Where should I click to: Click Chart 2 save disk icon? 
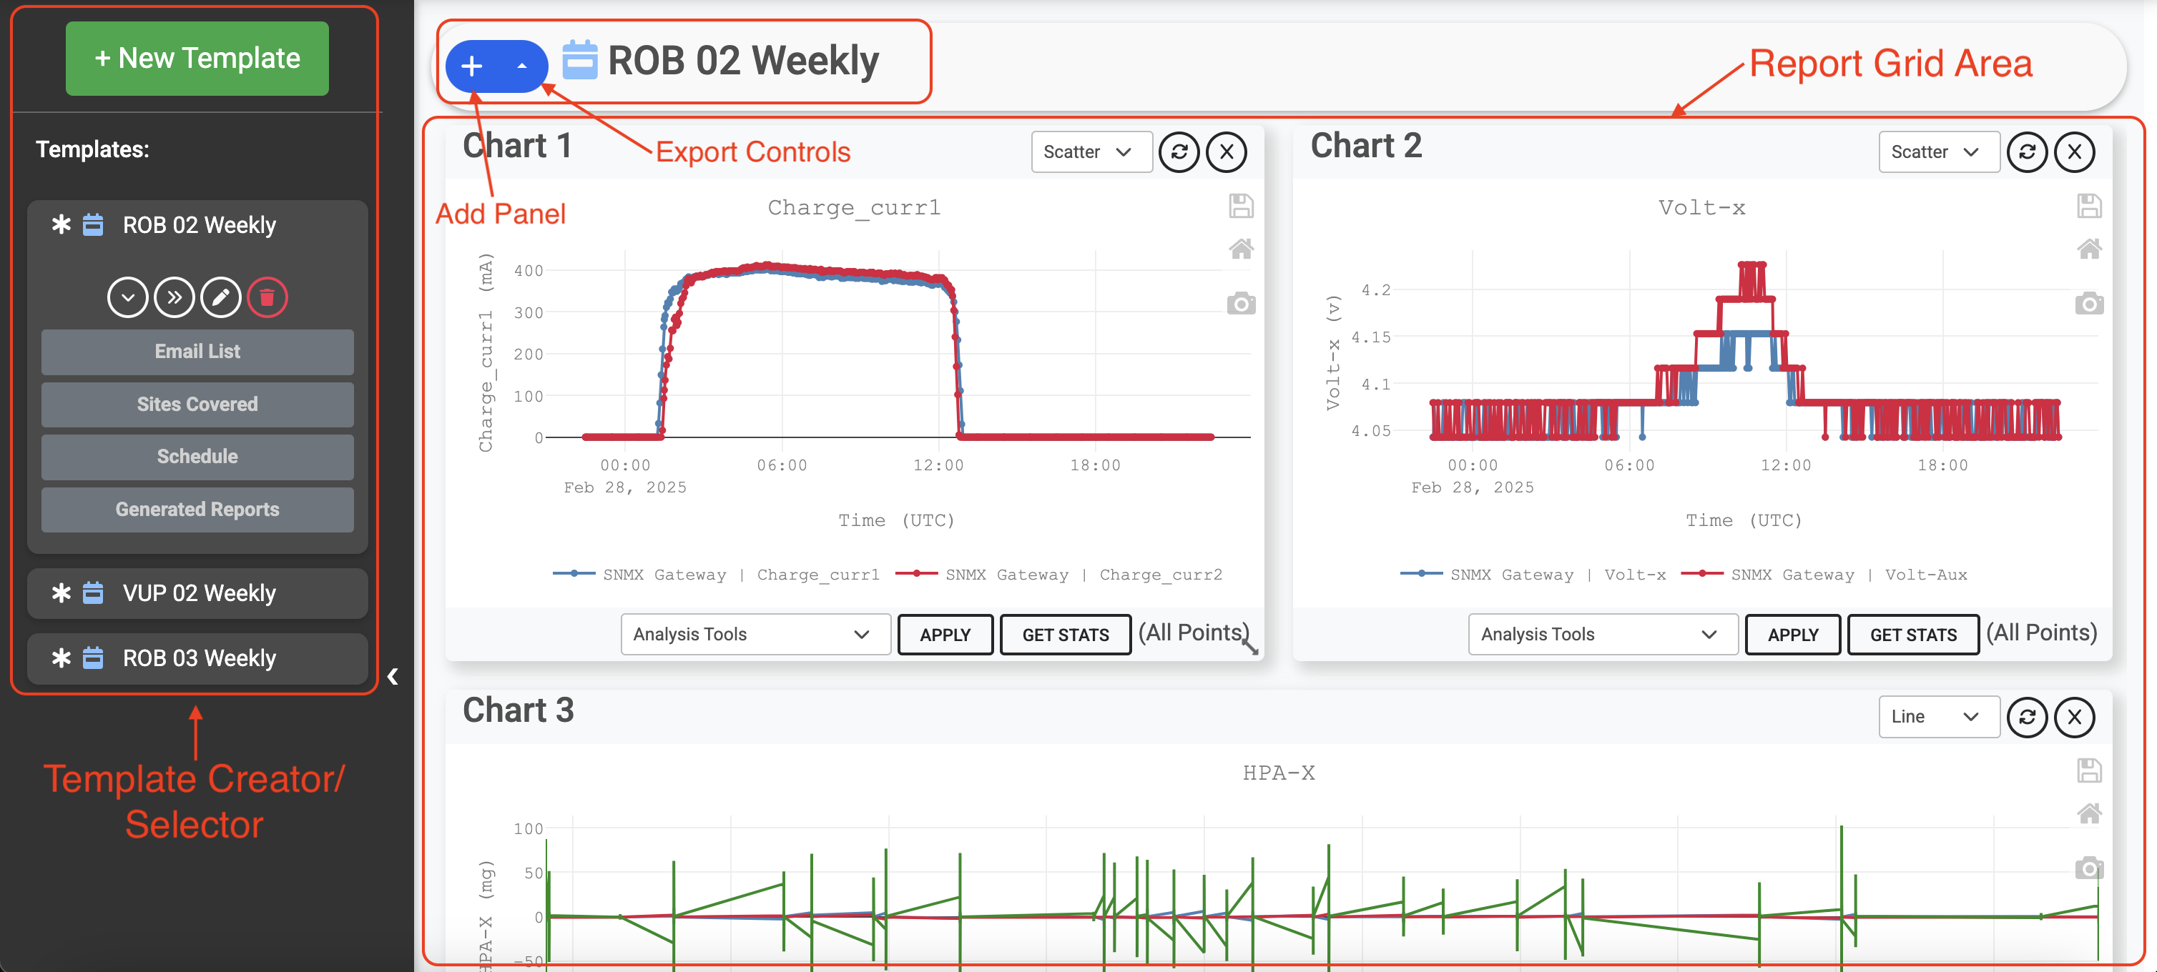(x=2088, y=206)
